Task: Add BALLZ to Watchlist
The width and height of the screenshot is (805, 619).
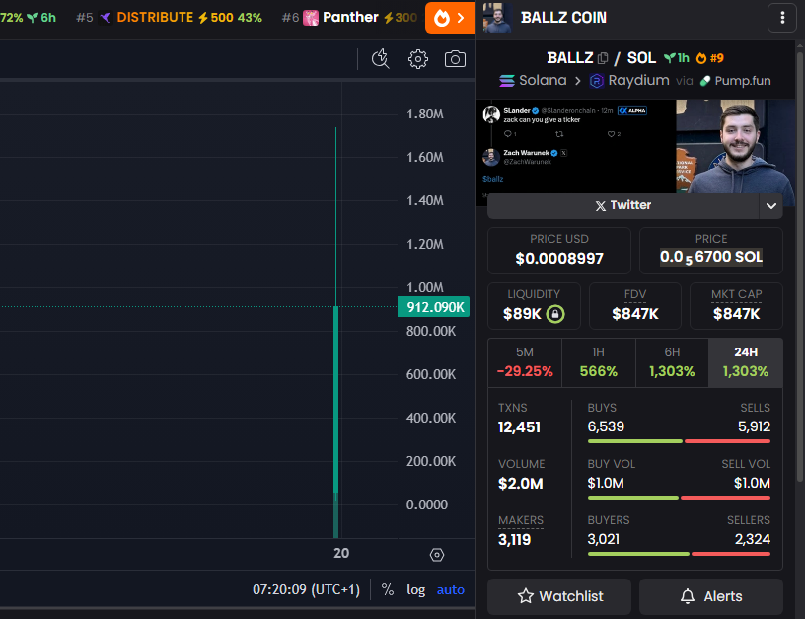Action: [558, 596]
